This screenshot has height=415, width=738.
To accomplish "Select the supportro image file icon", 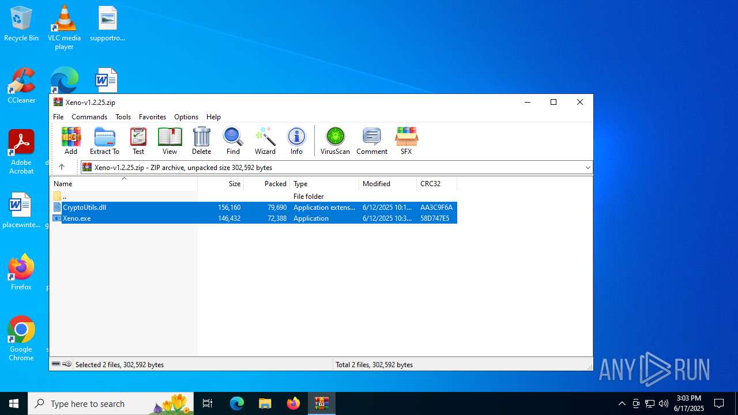I will 108,24.
